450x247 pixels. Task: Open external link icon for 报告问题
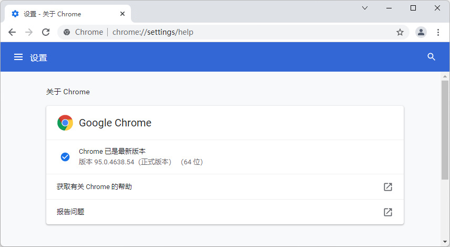388,212
